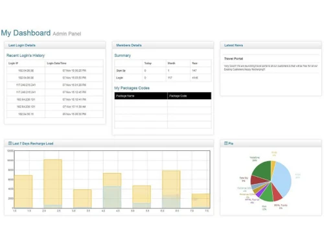Click the dark green Vodafone pie slice
Image resolution: width=324 pixels, height=243 pixels.
click(x=262, y=170)
